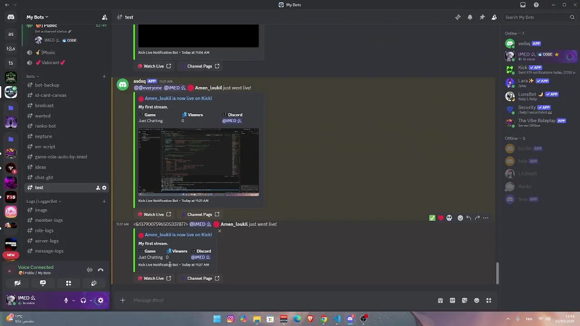Screen dimensions: 580x326
Task: Disconnect from voice with hang-up icon
Action: coord(101,270)
